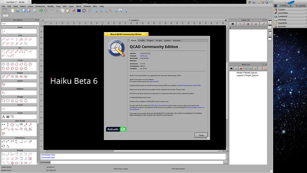Collapse the Line section header
The height and width of the screenshot is (173, 307).
(x=19, y=35)
